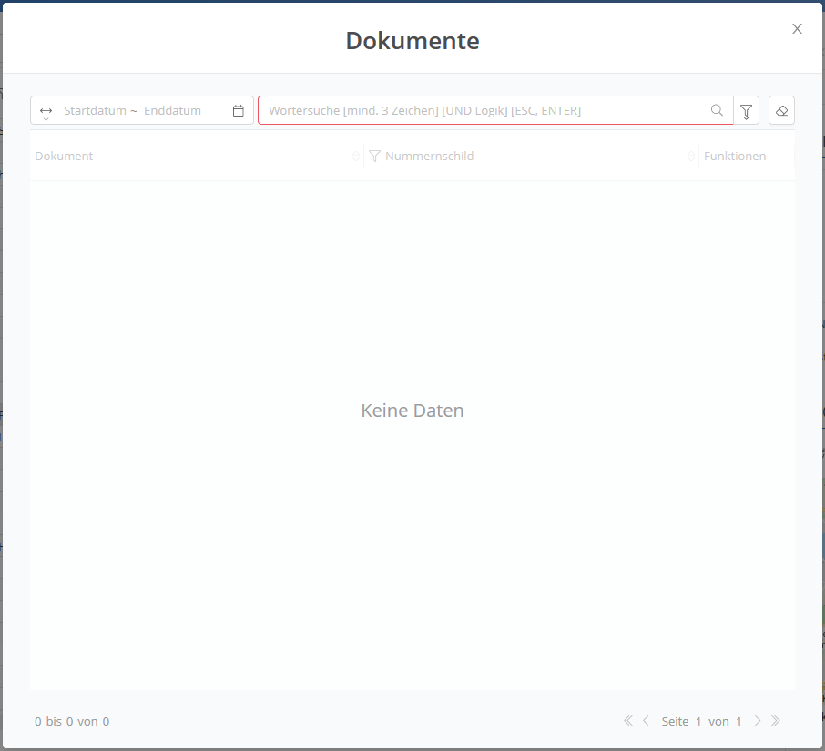Image resolution: width=825 pixels, height=751 pixels.
Task: Click the Dokument column header
Action: (65, 156)
